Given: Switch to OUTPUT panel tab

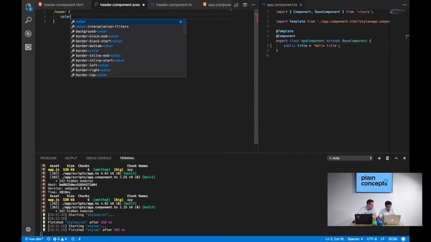Looking at the screenshot, I should pos(71,158).
